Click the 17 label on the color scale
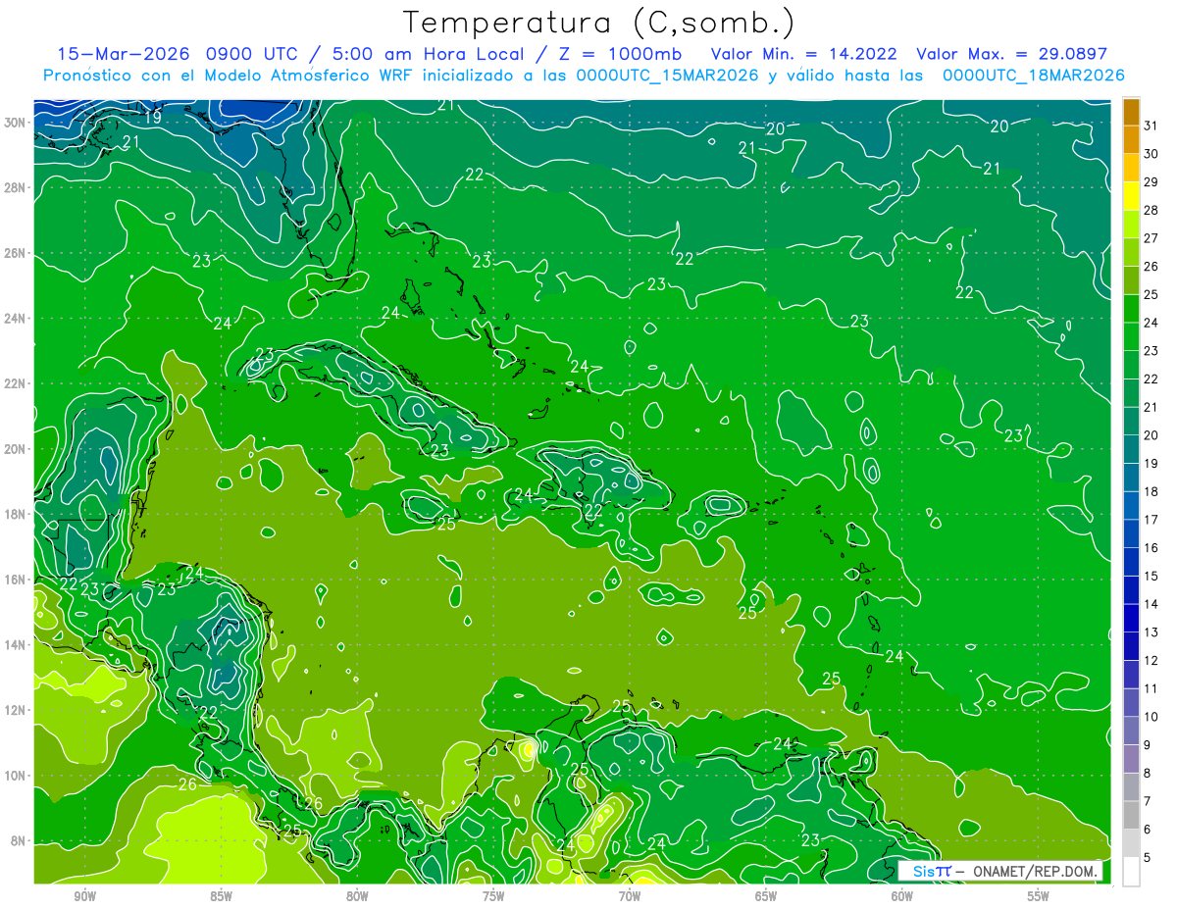This screenshot has width=1177, height=909. 1151,520
